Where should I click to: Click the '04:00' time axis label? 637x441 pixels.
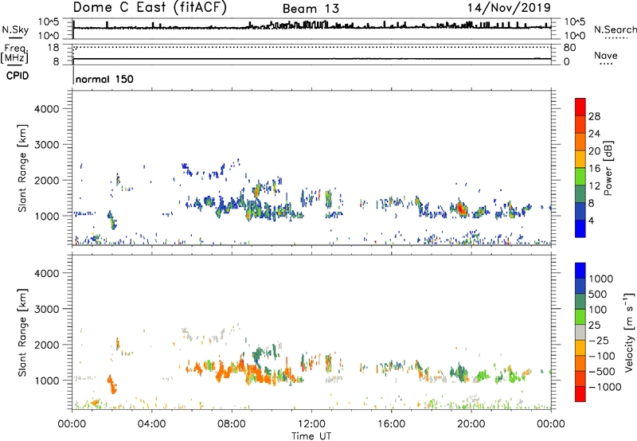(x=151, y=424)
